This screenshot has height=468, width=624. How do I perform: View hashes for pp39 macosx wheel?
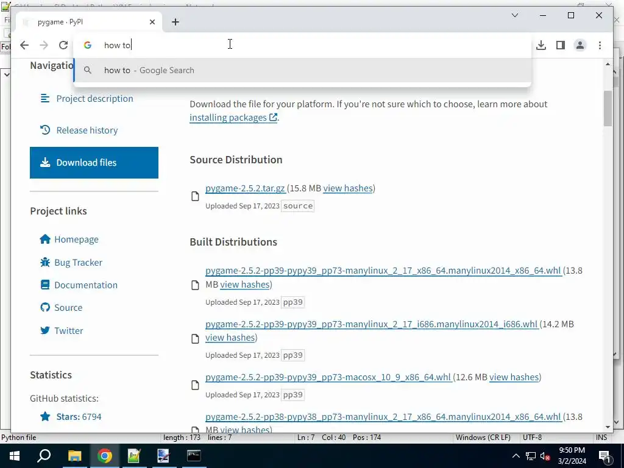pos(514,377)
